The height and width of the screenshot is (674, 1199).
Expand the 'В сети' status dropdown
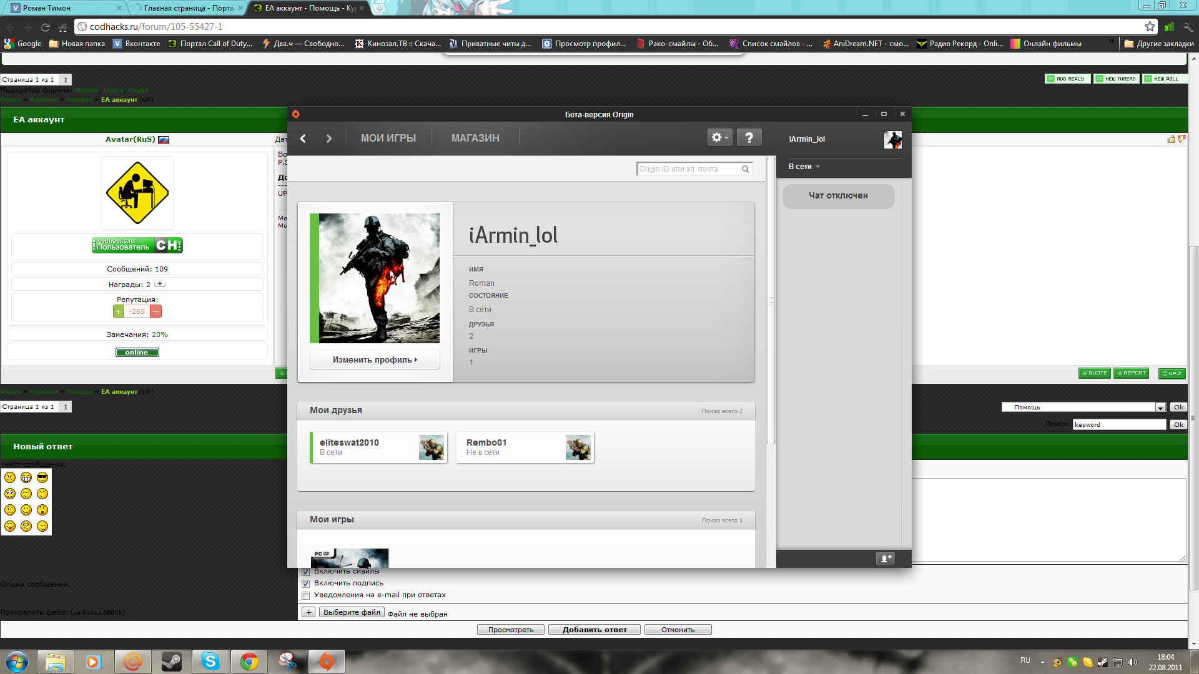804,167
